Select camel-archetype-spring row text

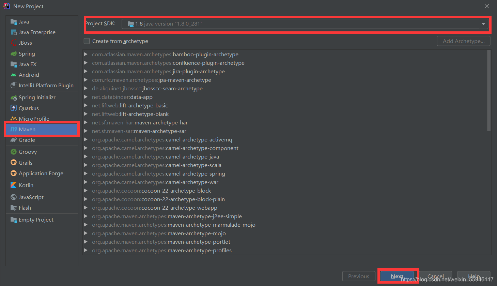pyautogui.click(x=158, y=174)
